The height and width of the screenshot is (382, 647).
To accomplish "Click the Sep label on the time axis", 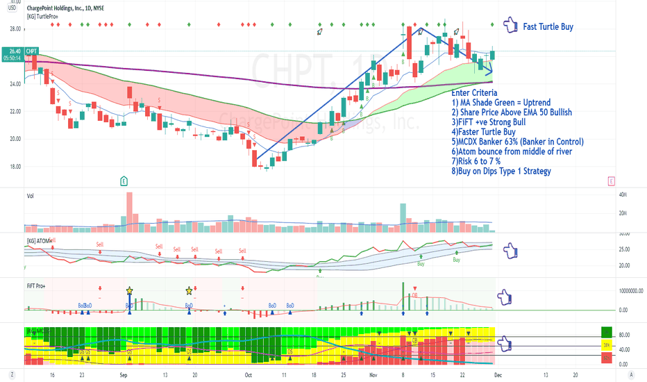I will tap(124, 375).
